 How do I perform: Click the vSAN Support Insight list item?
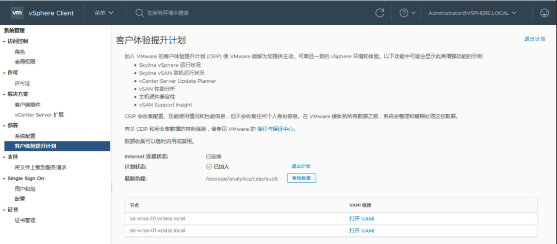coord(166,105)
